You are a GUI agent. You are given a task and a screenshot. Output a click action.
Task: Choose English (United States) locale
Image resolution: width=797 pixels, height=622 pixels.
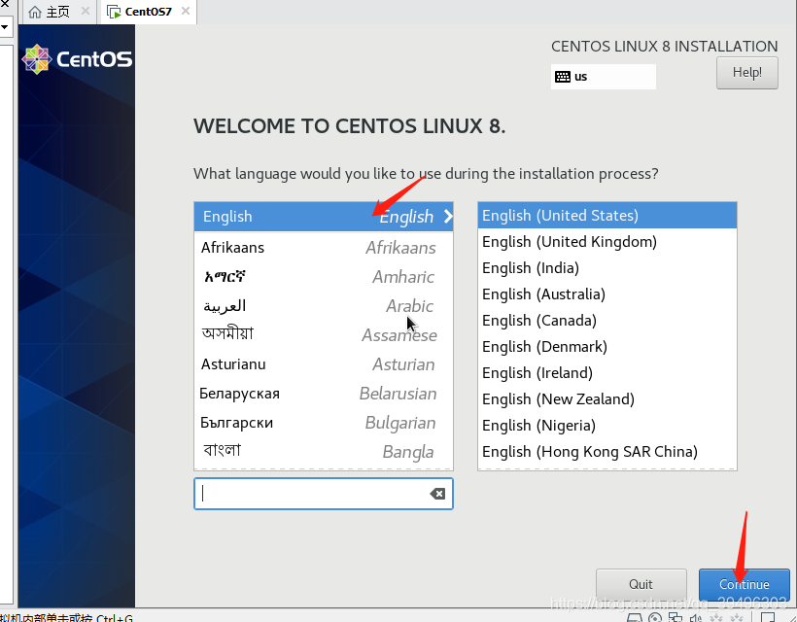click(606, 216)
